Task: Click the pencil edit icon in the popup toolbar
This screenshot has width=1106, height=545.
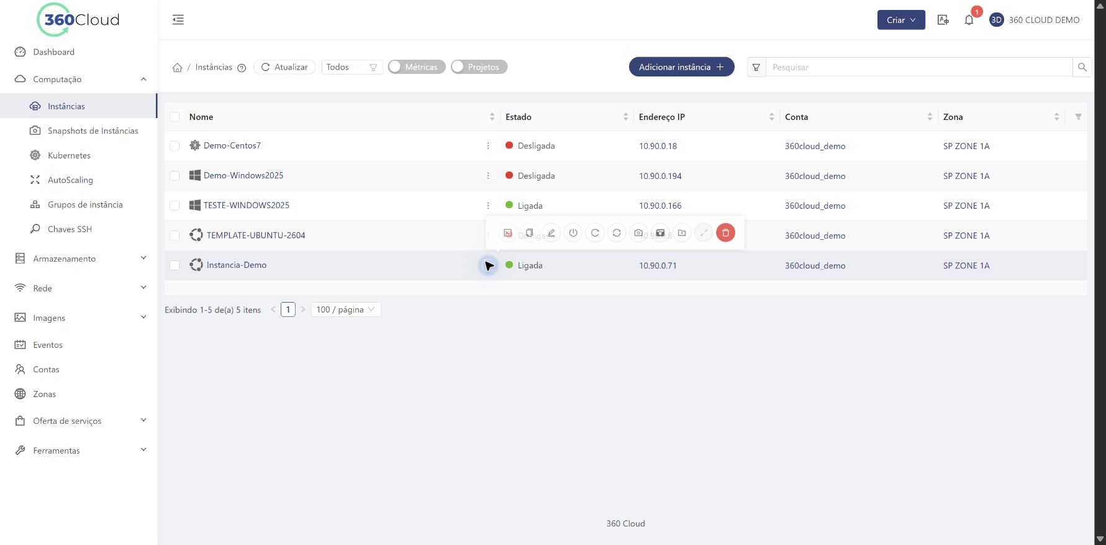Action: pos(551,233)
